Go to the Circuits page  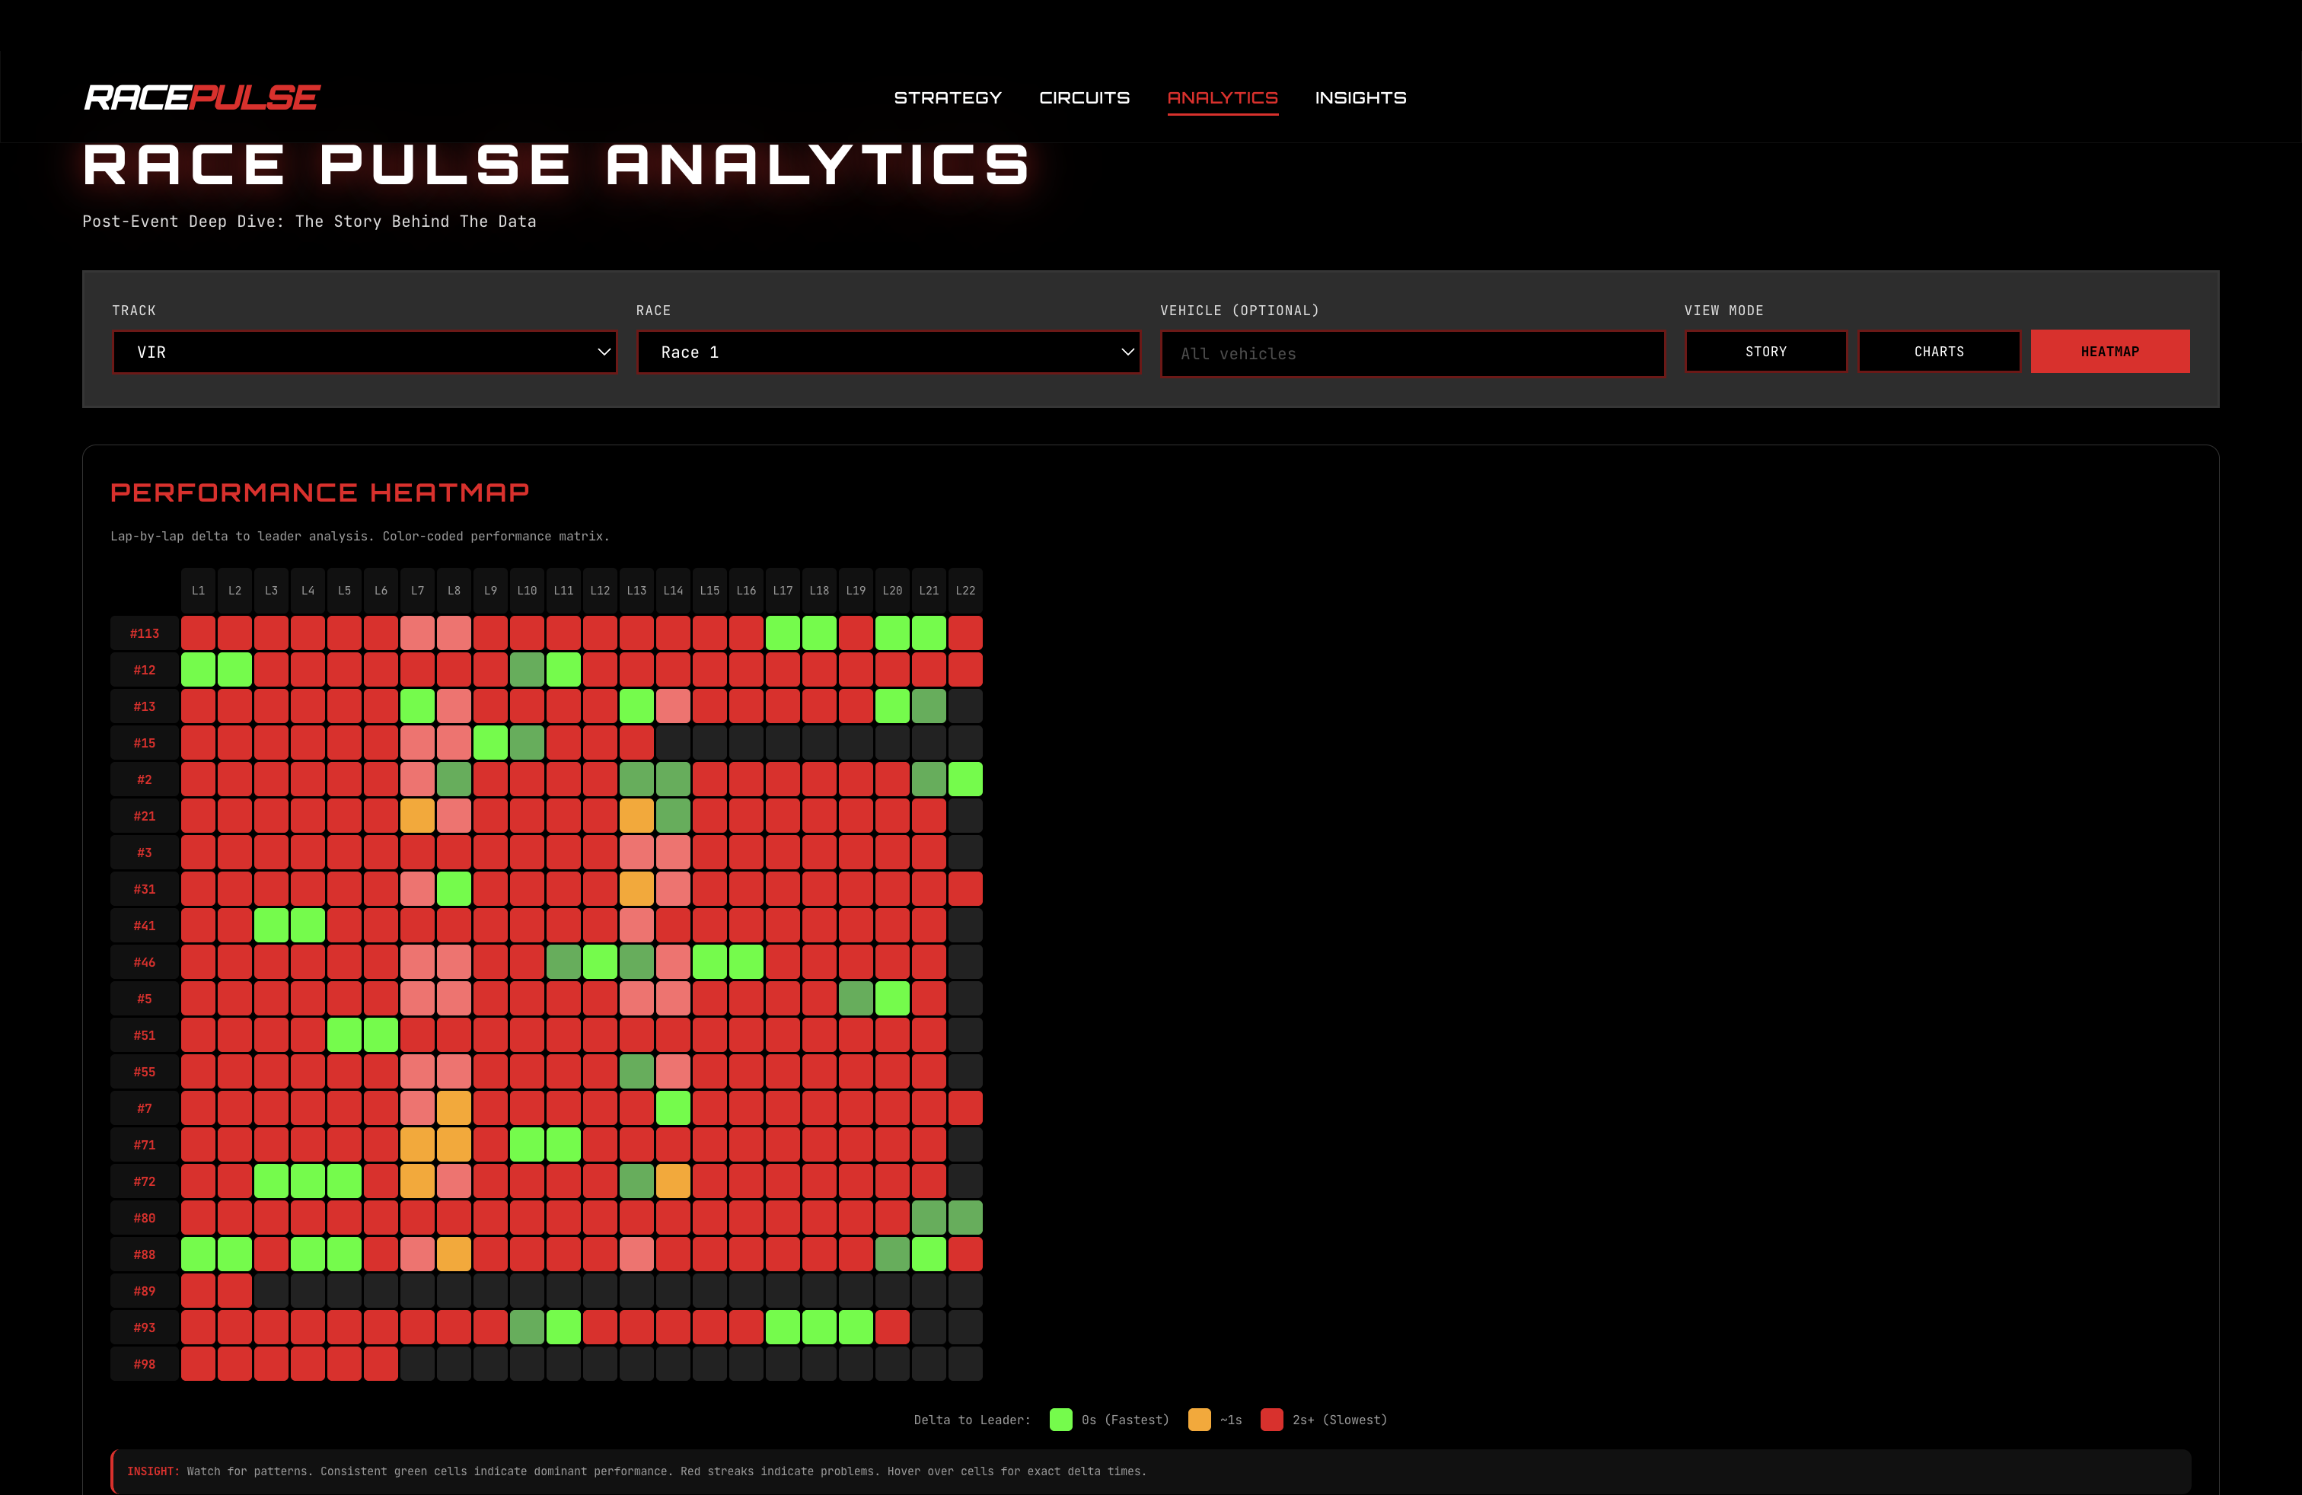click(1083, 97)
